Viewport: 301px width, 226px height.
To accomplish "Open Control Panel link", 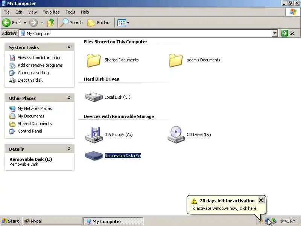I will click(30, 131).
